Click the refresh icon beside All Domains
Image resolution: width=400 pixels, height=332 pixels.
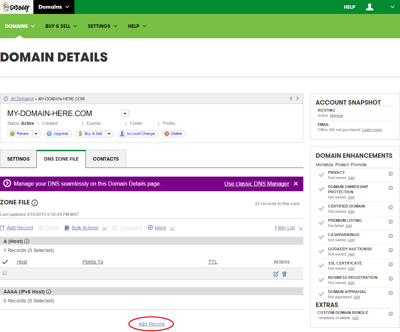tap(6, 99)
